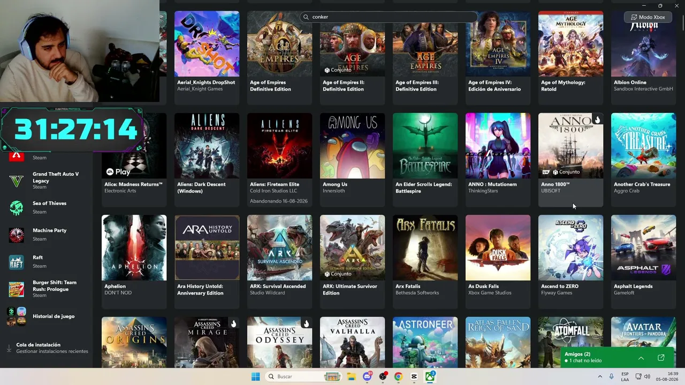Click the 'conker' search field
This screenshot has height=385, width=685.
389,17
